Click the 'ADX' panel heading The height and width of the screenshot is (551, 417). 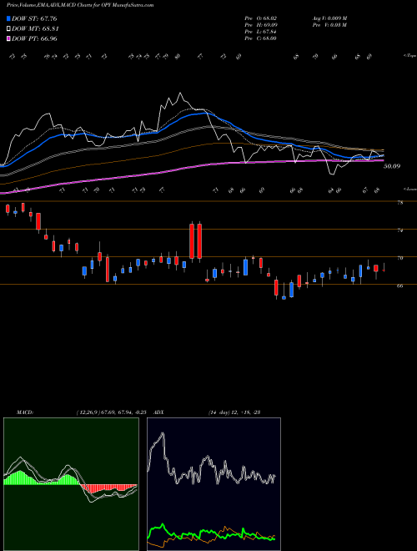pos(159,412)
